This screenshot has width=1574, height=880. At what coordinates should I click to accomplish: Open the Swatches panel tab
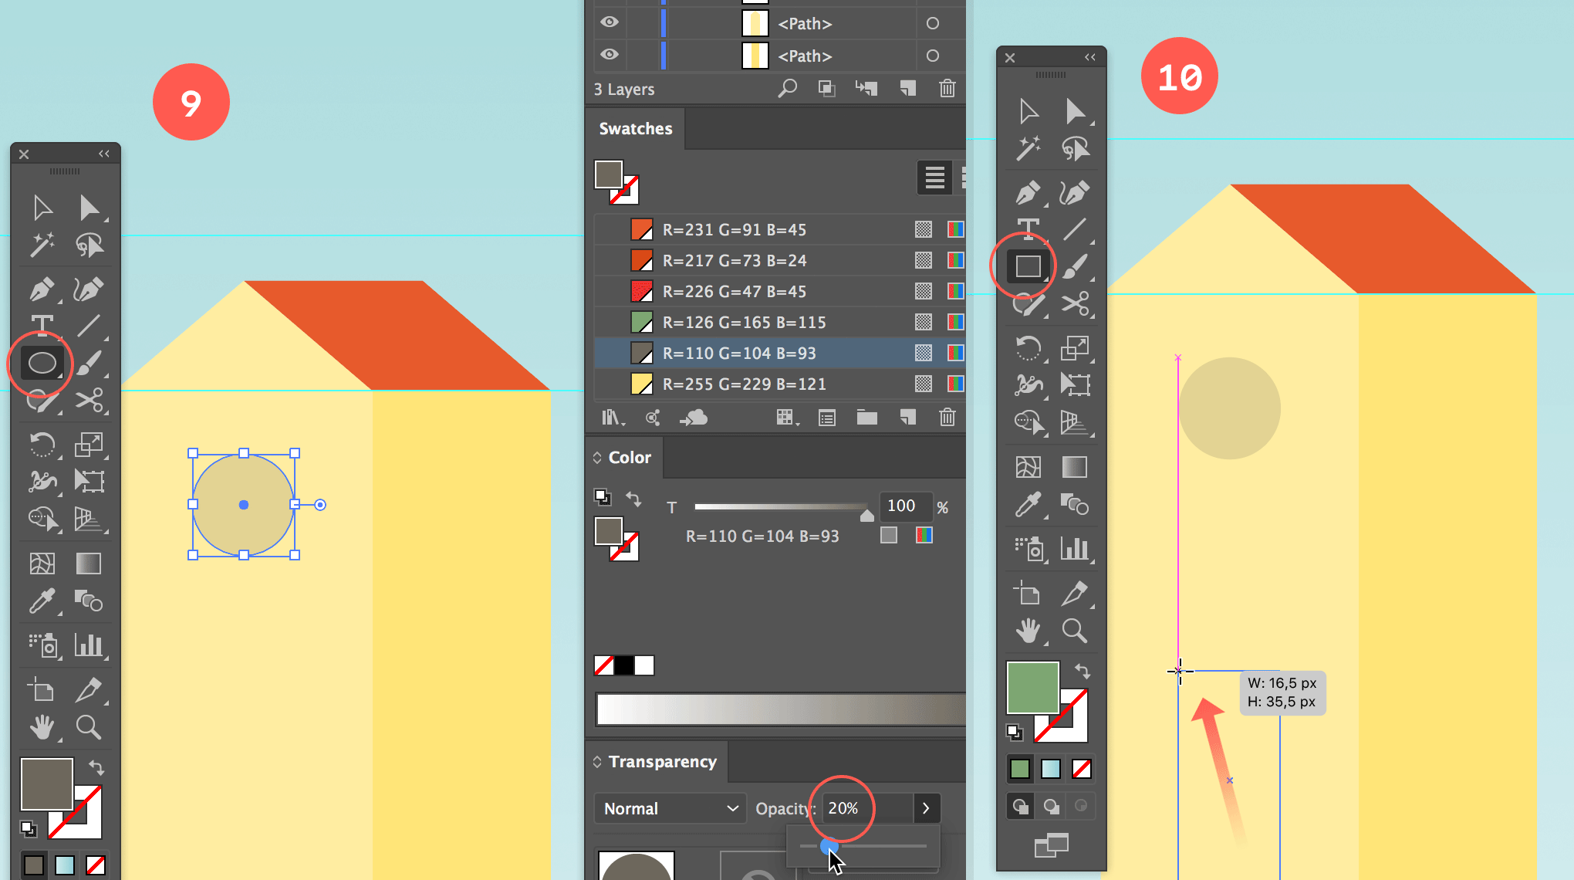tap(635, 129)
